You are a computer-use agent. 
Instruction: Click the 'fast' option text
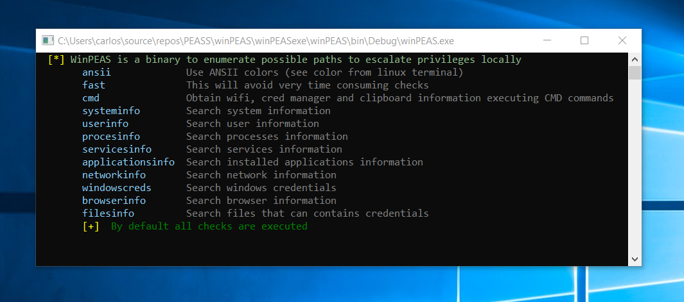coord(93,85)
